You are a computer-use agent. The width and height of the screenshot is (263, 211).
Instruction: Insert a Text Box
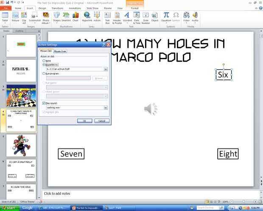click(107, 18)
